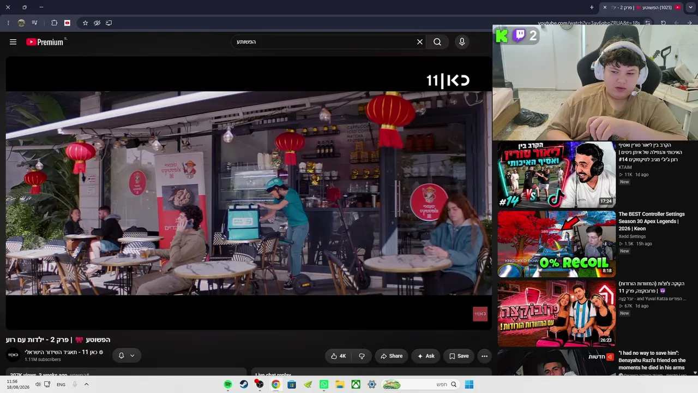Open the הקרב בין ליאור סורין video title
Image resolution: width=698 pixels, height=393 pixels.
tap(650, 152)
